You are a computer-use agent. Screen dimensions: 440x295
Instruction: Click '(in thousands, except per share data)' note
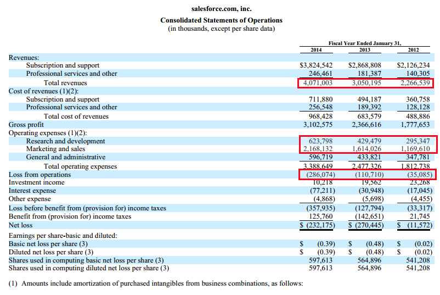click(x=222, y=29)
